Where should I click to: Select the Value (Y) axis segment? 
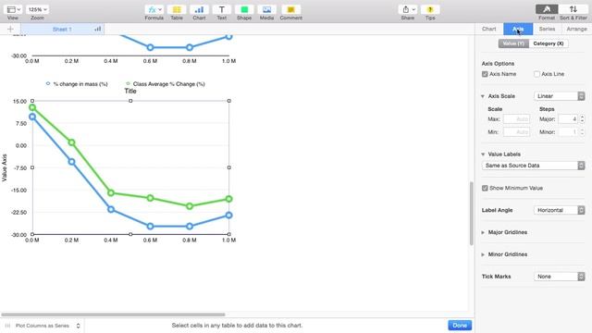pyautogui.click(x=513, y=43)
